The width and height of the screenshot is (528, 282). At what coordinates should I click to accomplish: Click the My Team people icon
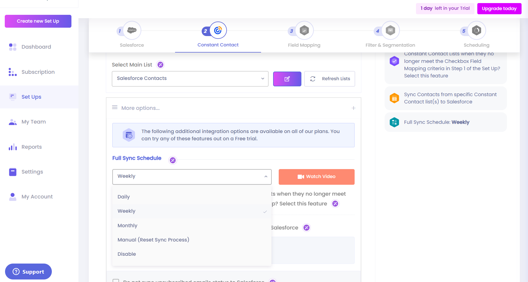pyautogui.click(x=13, y=122)
